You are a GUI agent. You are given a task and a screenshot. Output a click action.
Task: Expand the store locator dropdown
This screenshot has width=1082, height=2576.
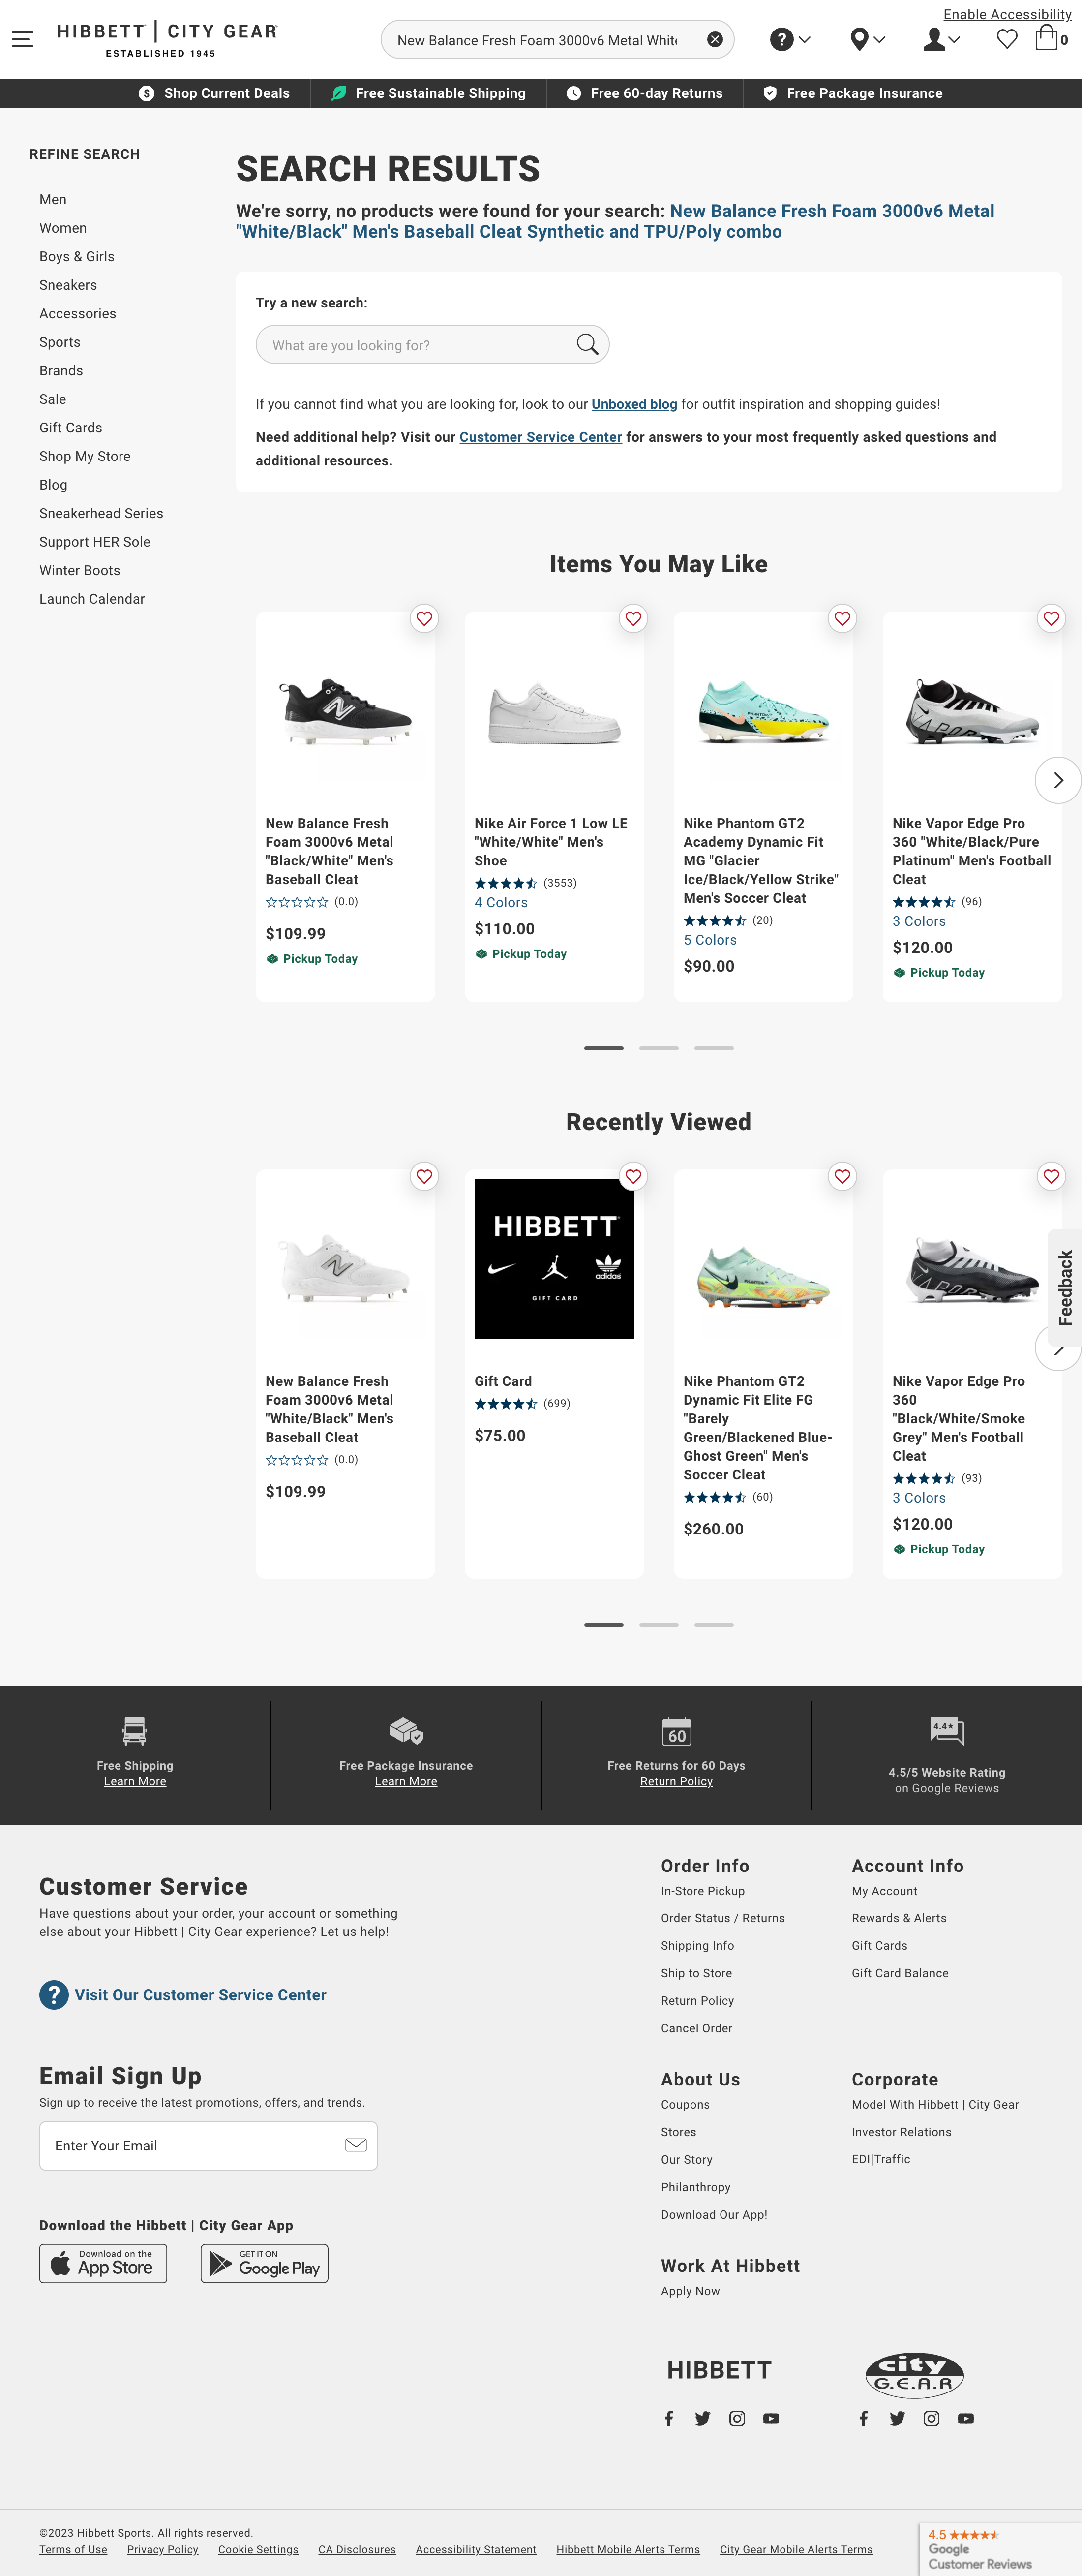867,40
